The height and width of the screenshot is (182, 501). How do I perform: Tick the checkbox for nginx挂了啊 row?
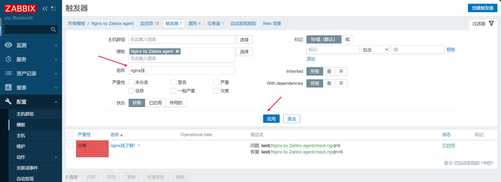coord(70,145)
